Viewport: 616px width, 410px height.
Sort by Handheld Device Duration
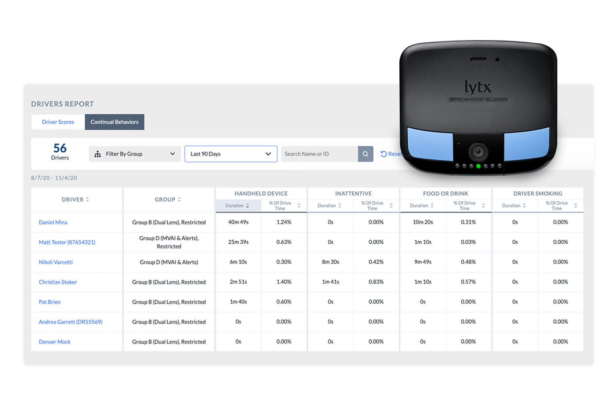coord(237,206)
